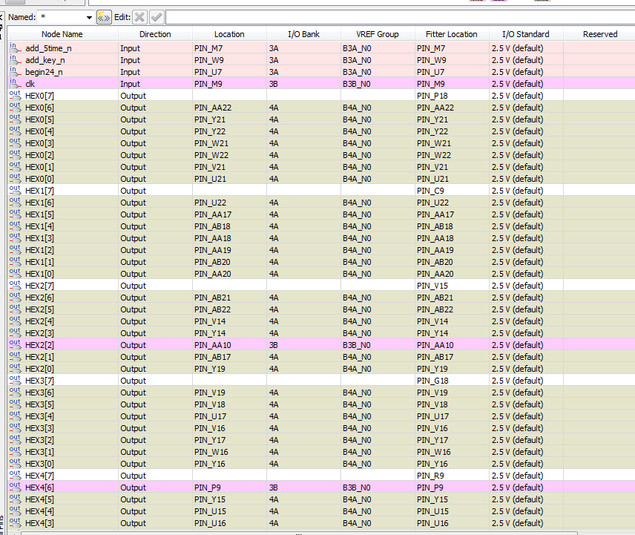Click the input pin icon for add_5time_n
Viewport: 635px width, 535px height.
pos(14,47)
